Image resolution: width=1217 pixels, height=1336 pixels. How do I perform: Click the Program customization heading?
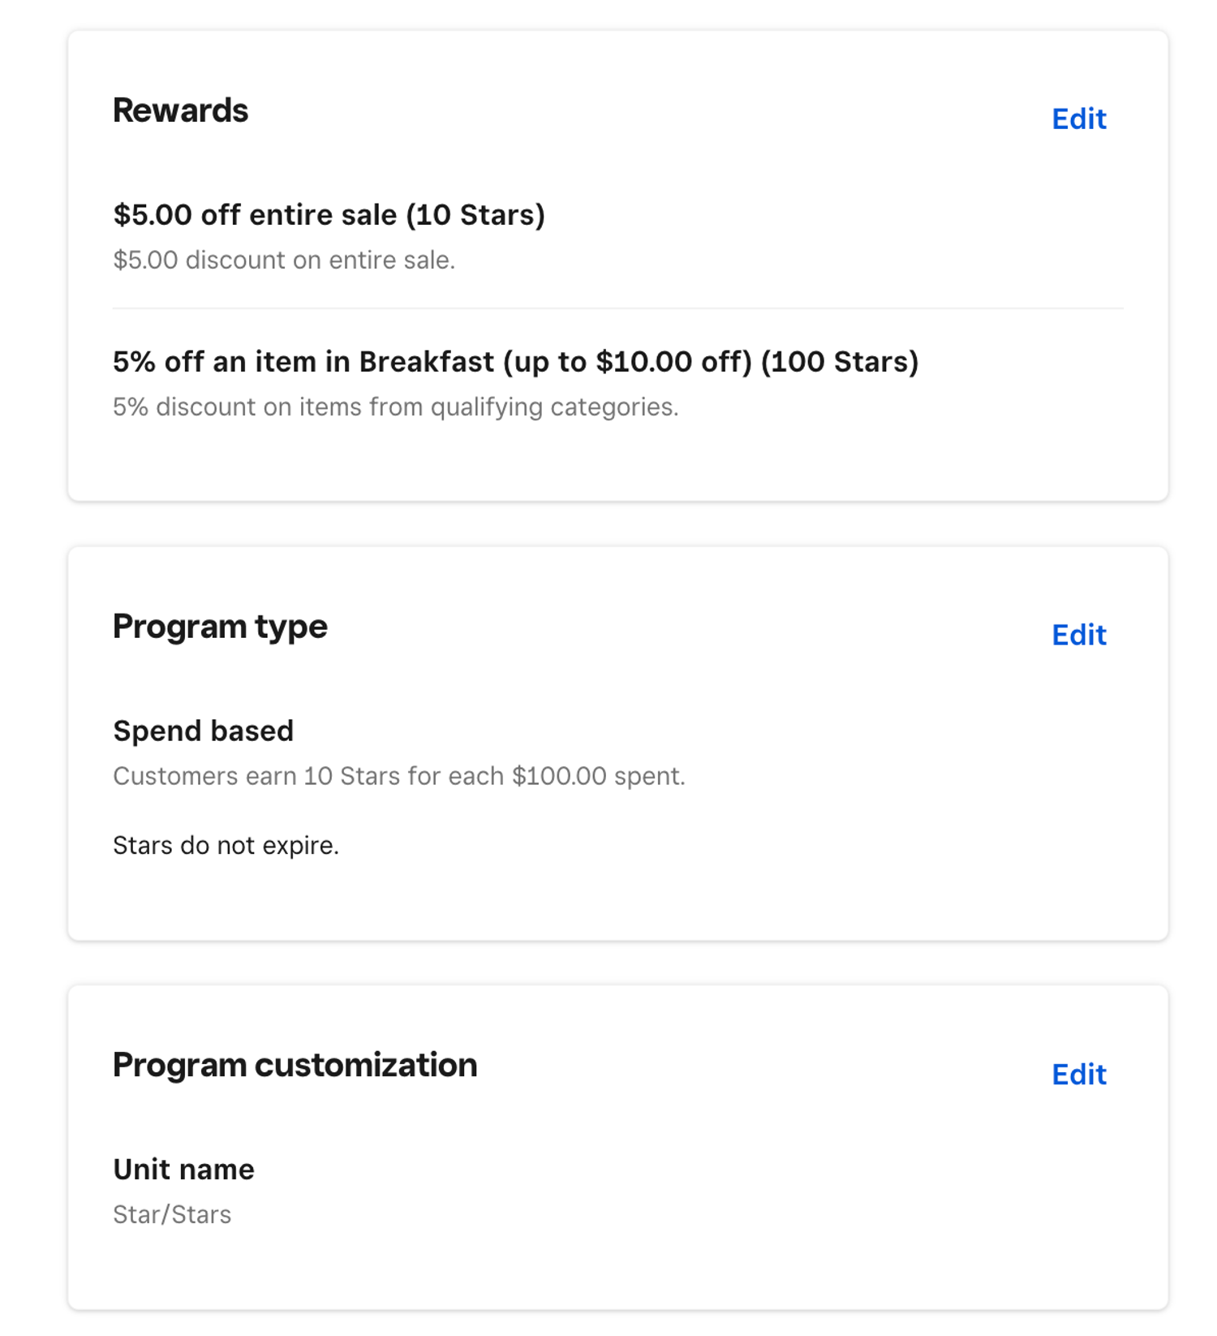295,1065
